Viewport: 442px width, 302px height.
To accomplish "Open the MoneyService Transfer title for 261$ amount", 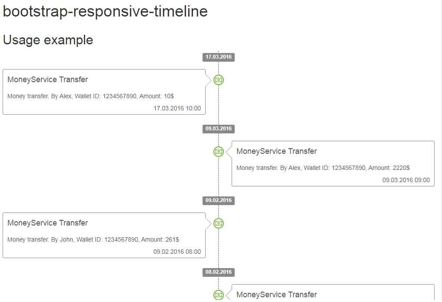I will click(48, 223).
